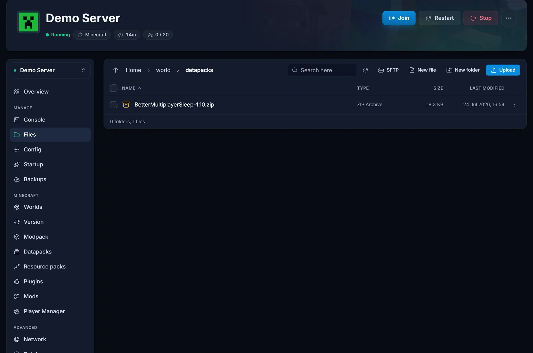
Task: Navigate to Home breadcrumb
Action: point(133,70)
